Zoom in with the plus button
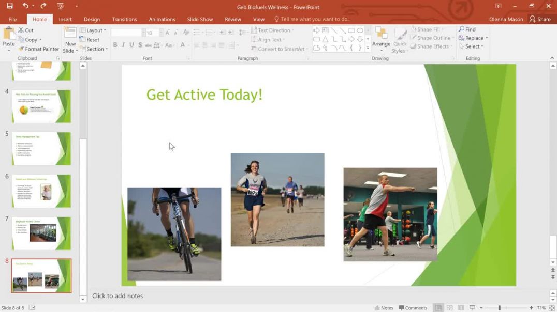Screen dimensions: 557x312 (531, 308)
